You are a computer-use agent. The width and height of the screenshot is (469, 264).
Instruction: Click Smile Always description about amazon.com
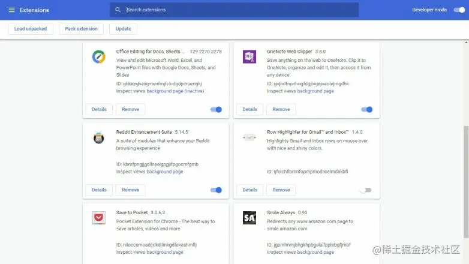(x=310, y=225)
